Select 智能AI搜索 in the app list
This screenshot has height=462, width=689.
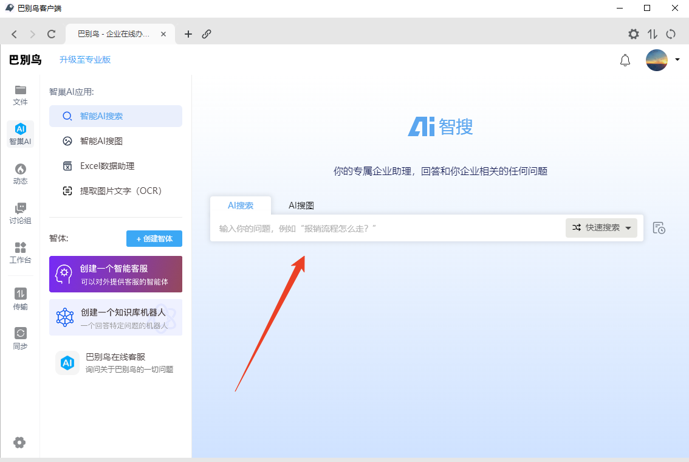pos(115,116)
